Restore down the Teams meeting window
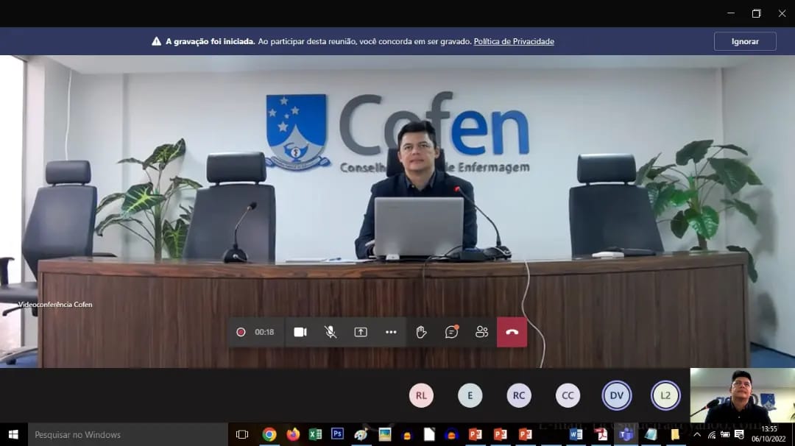This screenshot has width=795, height=446. [757, 14]
